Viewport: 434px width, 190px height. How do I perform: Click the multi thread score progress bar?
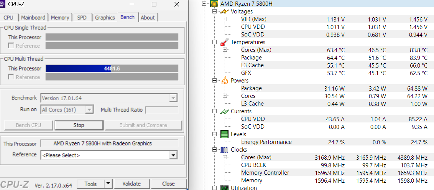click(x=112, y=68)
